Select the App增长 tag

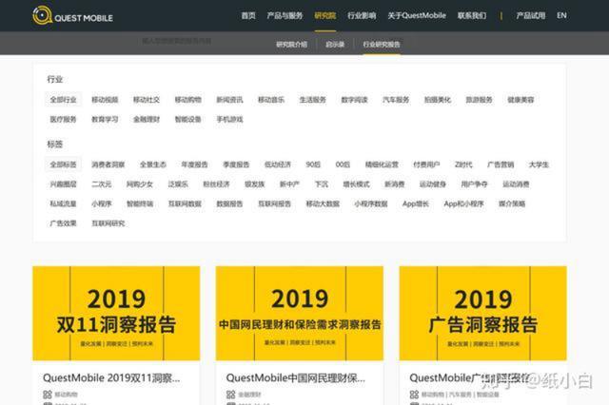tap(416, 203)
